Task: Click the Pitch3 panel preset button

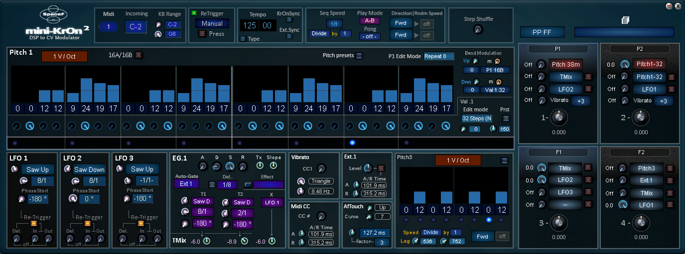Action: pyautogui.click(x=505, y=160)
